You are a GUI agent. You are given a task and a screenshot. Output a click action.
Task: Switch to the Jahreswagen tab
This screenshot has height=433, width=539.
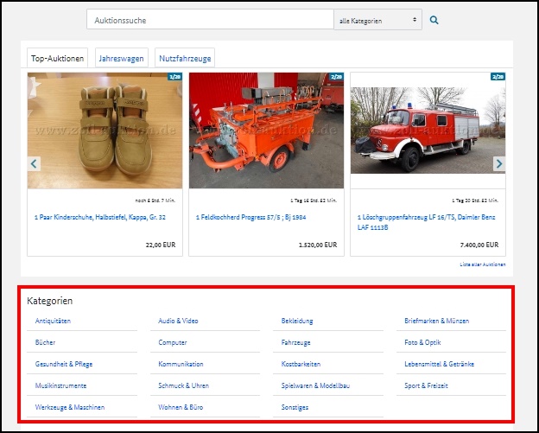(x=121, y=58)
